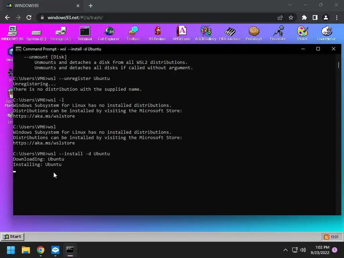344x258 pixels.
Task: Open the 93 Realms icon
Action: click(x=157, y=33)
